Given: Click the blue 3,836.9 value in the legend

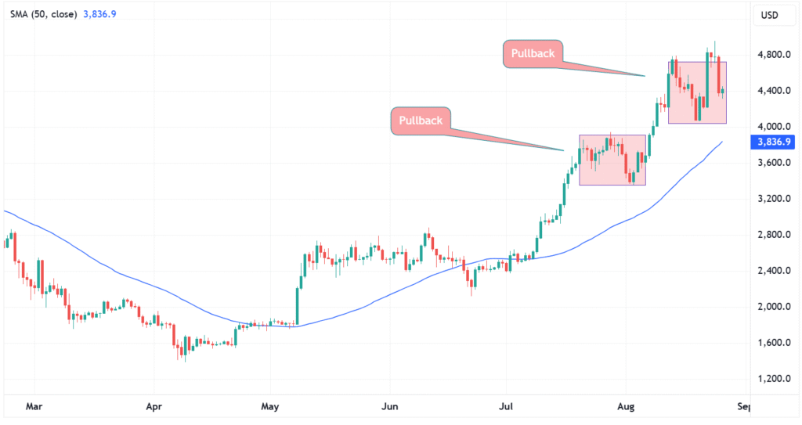Looking at the screenshot, I should 99,13.
